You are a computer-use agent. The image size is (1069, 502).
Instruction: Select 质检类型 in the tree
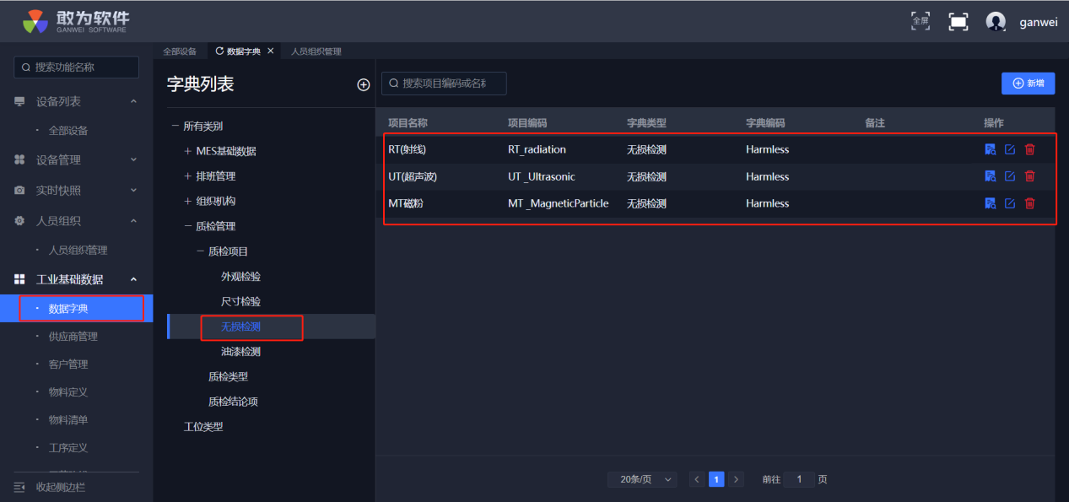[x=228, y=377]
